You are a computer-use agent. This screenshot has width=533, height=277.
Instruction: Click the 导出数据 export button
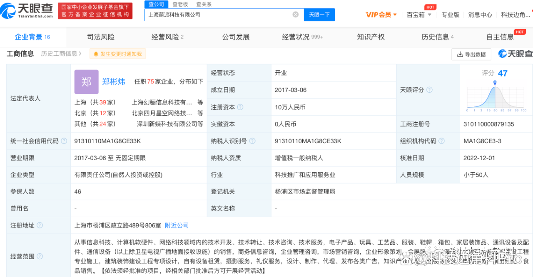(471, 54)
